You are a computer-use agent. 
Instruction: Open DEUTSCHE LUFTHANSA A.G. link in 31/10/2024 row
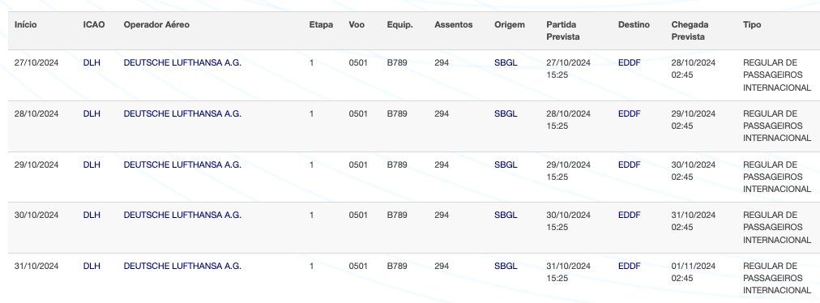182,266
